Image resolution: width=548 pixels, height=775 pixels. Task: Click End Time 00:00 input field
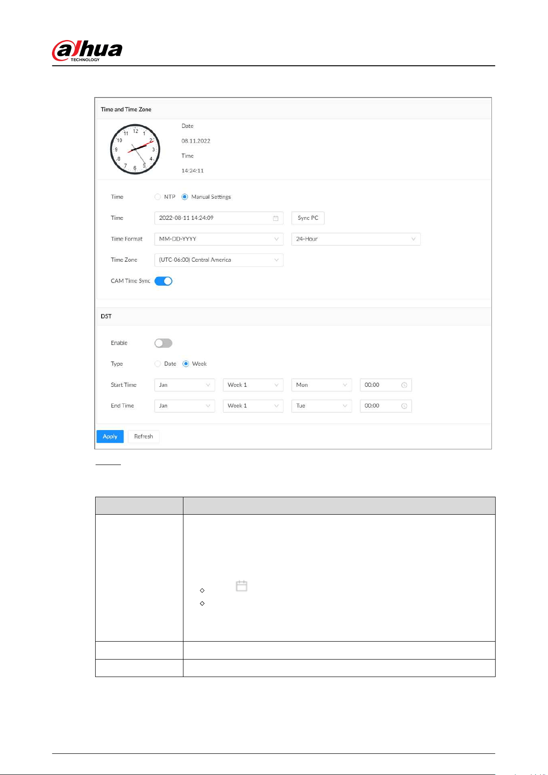click(x=386, y=406)
